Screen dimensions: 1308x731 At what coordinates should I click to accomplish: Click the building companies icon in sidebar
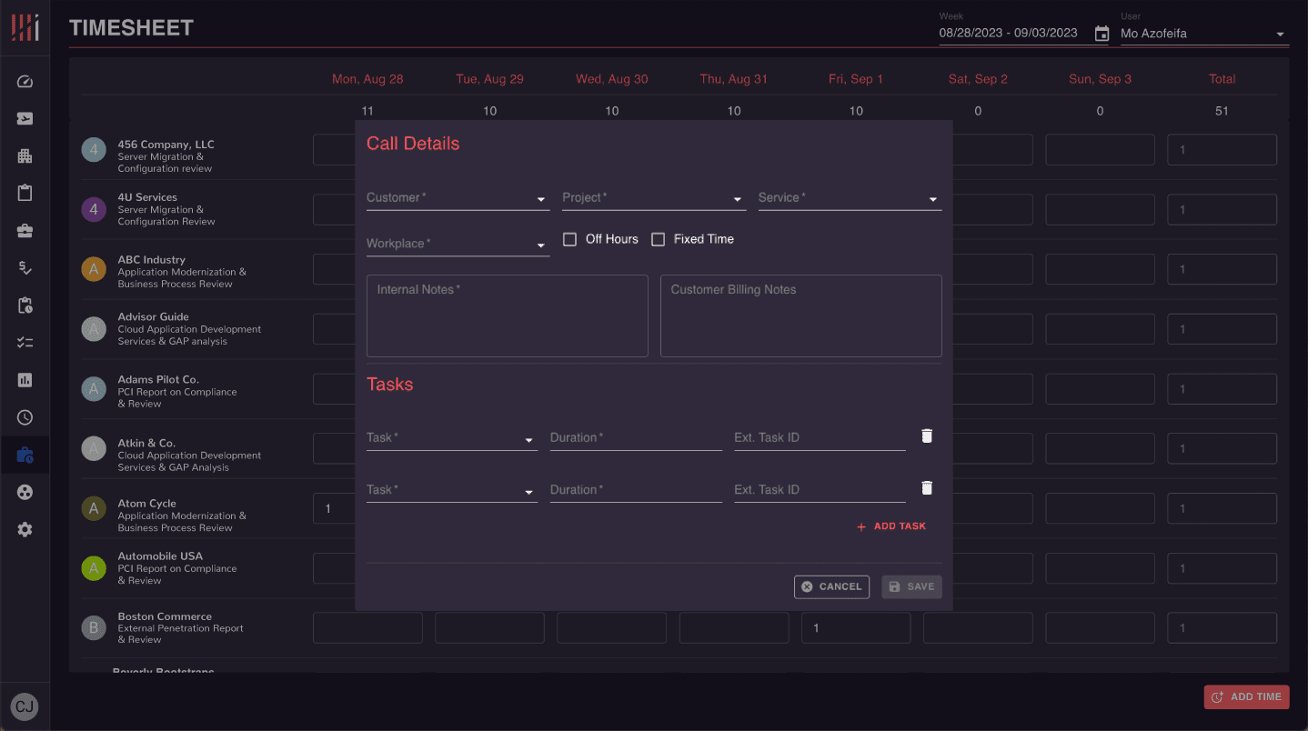point(25,156)
